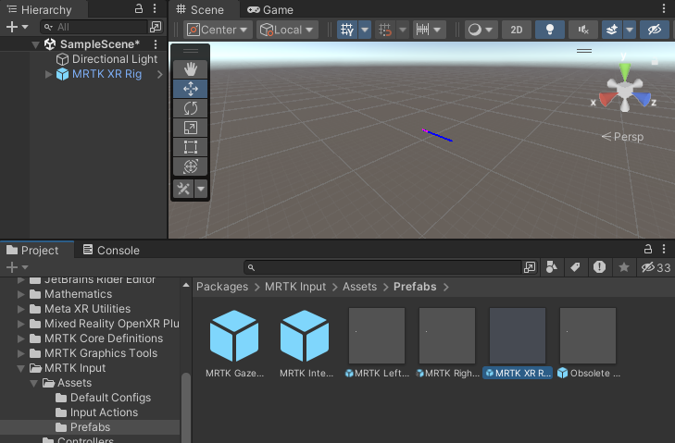Toggle hidden packages visibility count 33

point(656,267)
